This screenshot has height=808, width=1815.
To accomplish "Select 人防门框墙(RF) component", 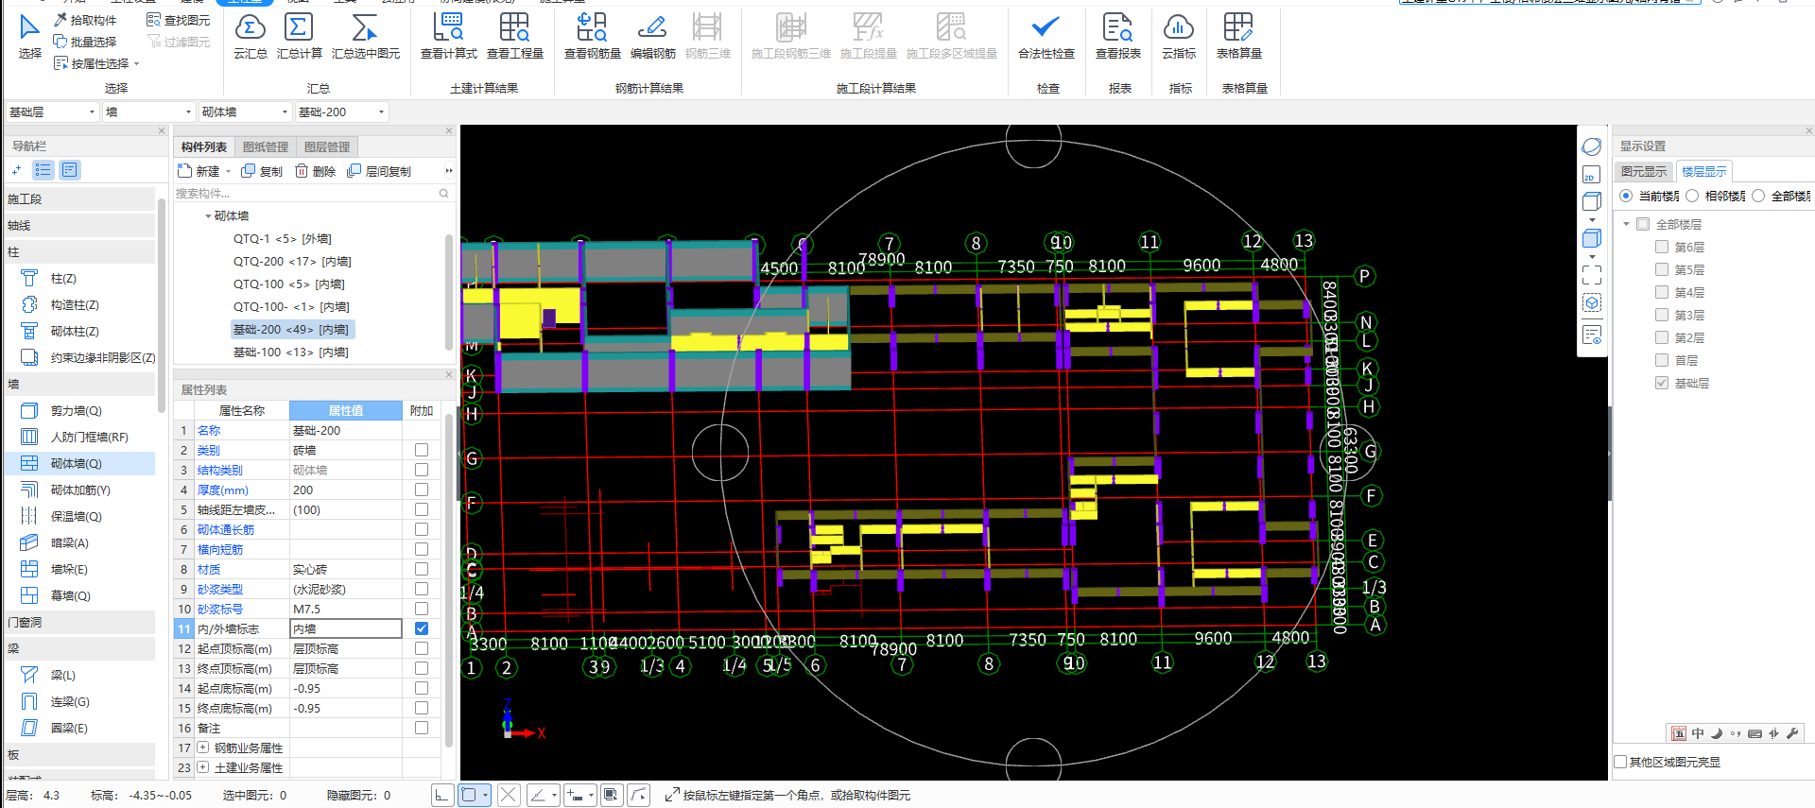I will pyautogui.click(x=89, y=438).
